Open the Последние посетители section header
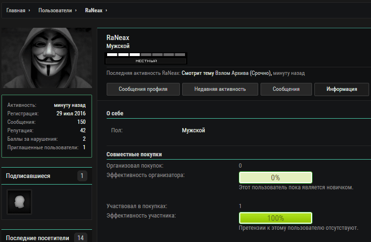Viewport: 371px width, 242px height. (37, 238)
